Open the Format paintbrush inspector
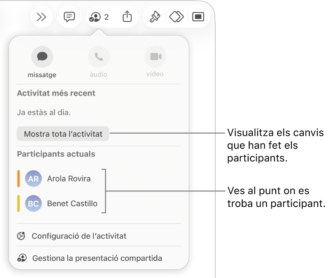 point(155,17)
